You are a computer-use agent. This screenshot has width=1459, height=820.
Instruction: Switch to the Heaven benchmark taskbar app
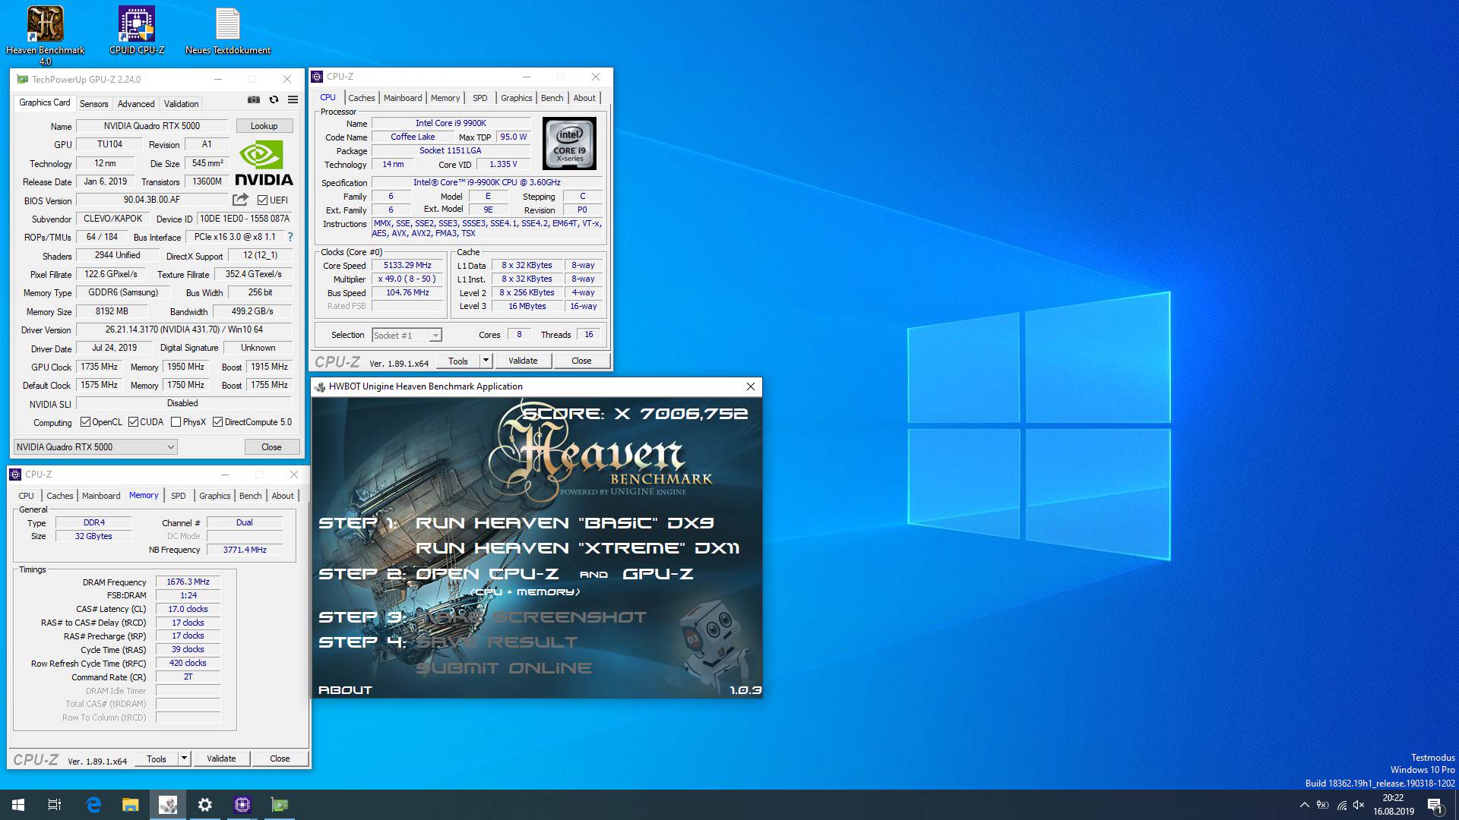pos(168,805)
